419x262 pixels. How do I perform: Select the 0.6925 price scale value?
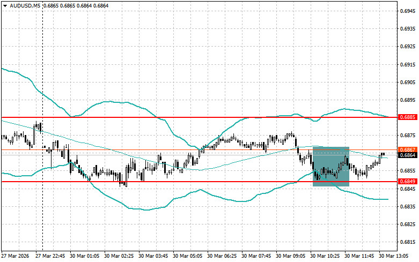coord(408,47)
